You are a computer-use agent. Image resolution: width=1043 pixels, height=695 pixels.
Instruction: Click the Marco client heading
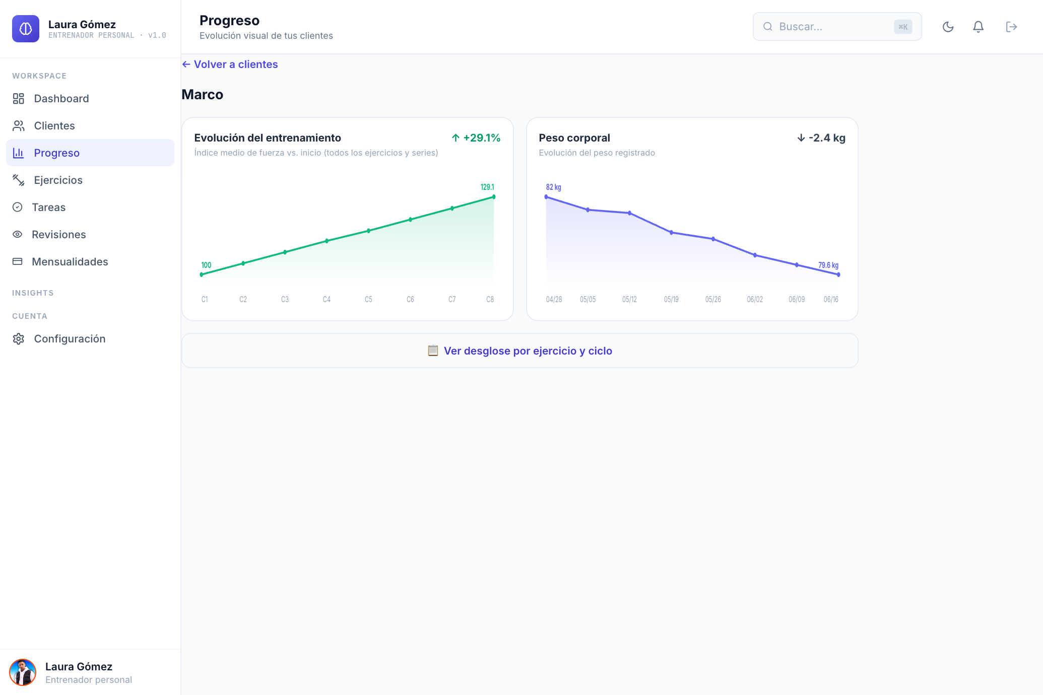tap(202, 95)
